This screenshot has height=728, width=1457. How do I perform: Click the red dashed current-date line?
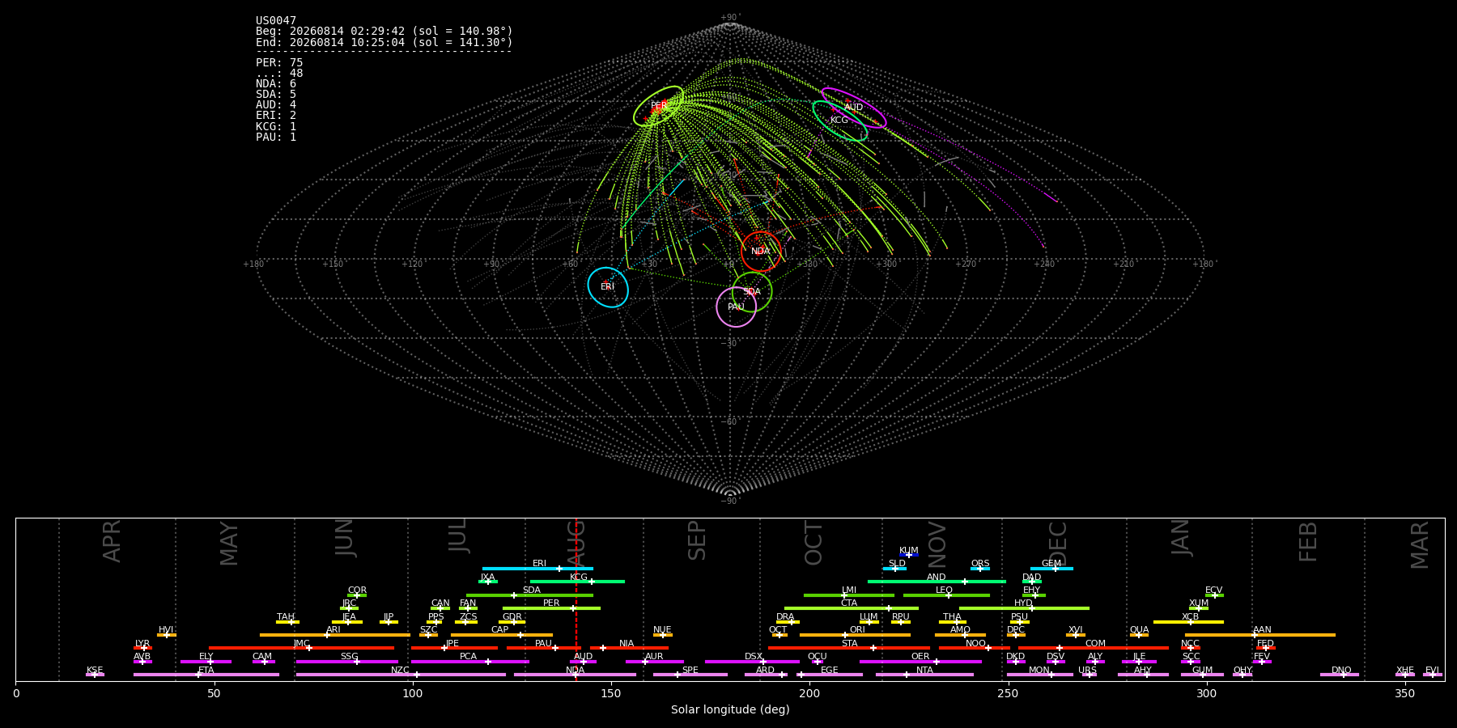pyautogui.click(x=576, y=599)
